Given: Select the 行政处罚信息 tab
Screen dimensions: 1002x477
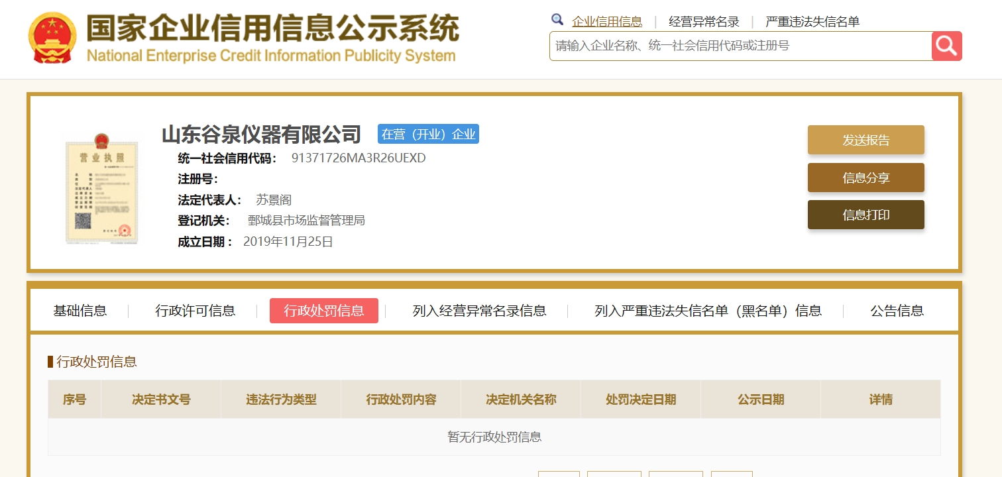Looking at the screenshot, I should 324,311.
